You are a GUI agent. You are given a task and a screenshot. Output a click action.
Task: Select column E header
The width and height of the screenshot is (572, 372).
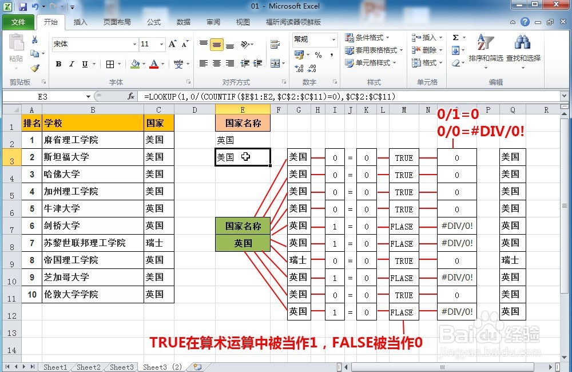pos(243,109)
